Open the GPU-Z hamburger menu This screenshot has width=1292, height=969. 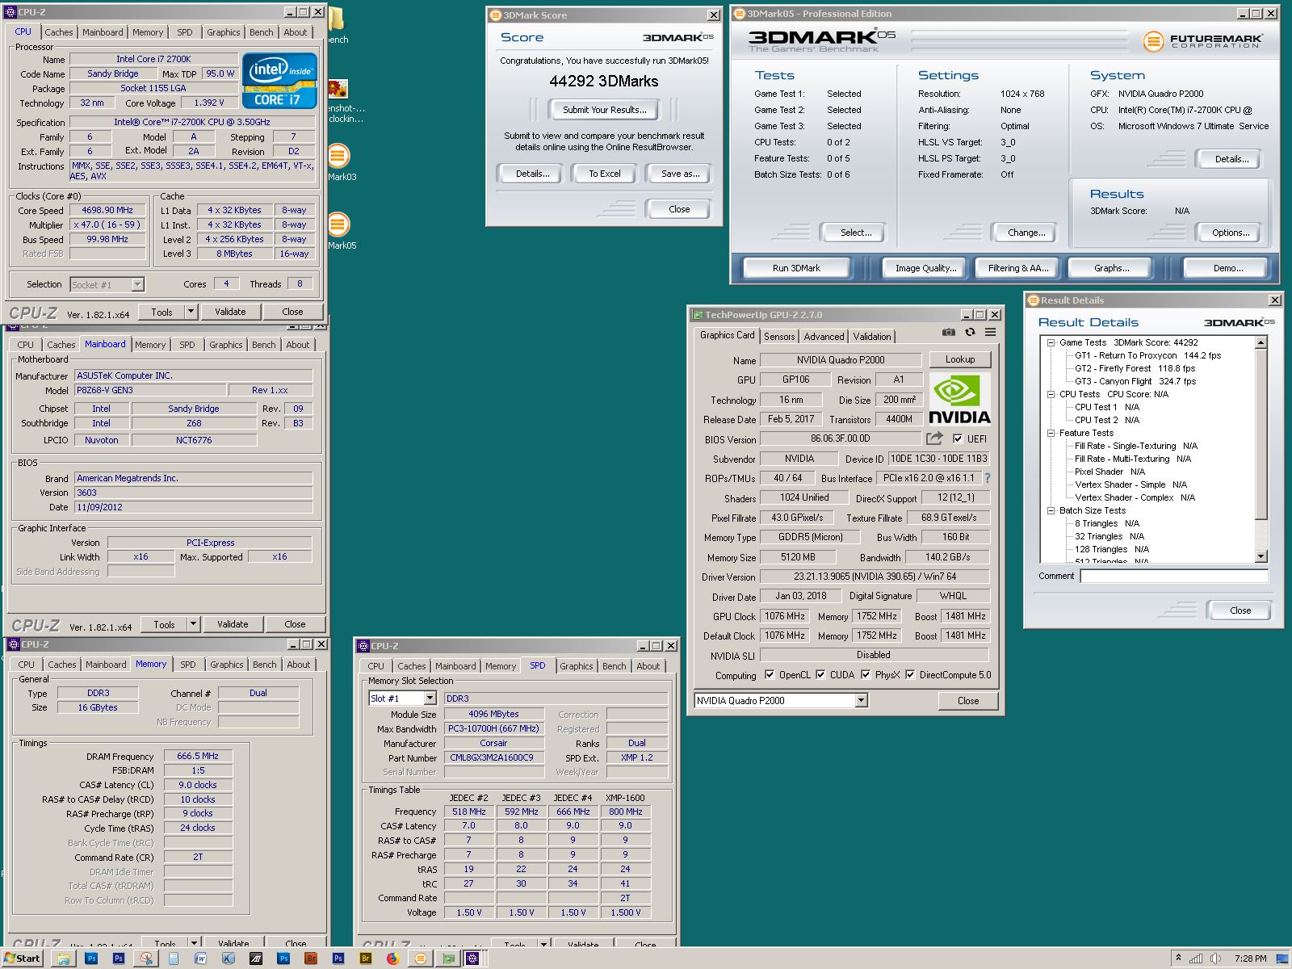click(x=990, y=332)
